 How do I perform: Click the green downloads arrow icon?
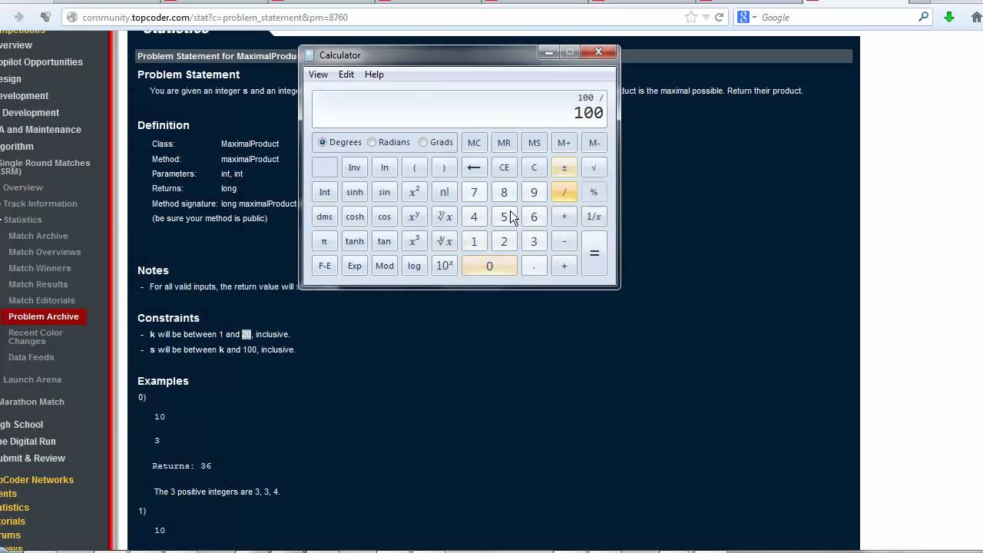coord(949,17)
